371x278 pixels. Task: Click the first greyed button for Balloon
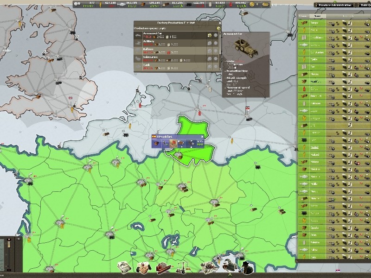point(210,51)
